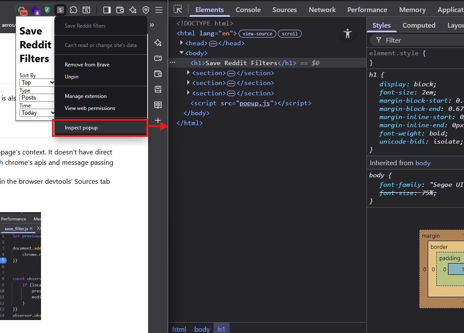Open the Brave VPN shield icon

(146, 10)
